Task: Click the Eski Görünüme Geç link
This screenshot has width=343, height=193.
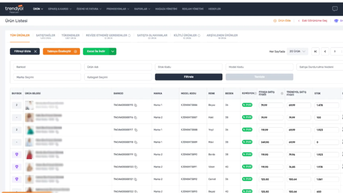Action: coord(315,21)
